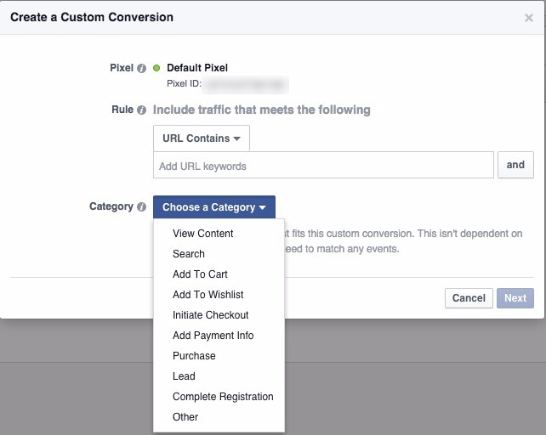Select View Content category
The width and height of the screenshot is (546, 435).
coord(219,234)
